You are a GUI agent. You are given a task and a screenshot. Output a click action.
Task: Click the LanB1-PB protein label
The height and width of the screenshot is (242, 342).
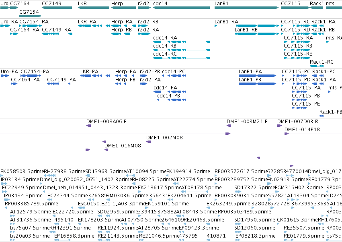pyautogui.click(x=250, y=80)
